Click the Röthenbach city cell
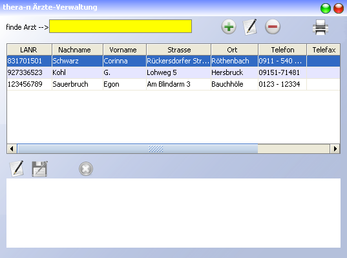Viewport: 347px width, 258px height. pos(235,61)
